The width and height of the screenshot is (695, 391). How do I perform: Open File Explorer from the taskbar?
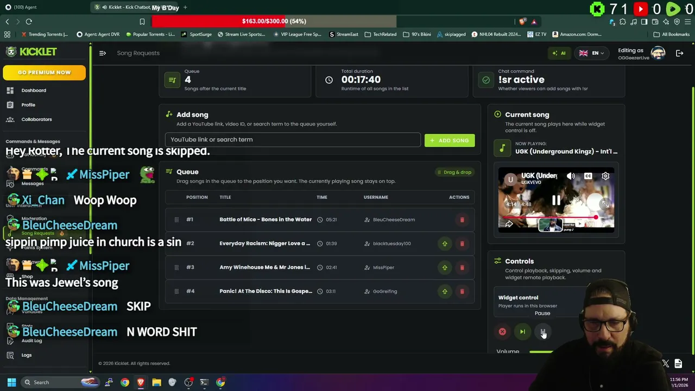pyautogui.click(x=156, y=382)
